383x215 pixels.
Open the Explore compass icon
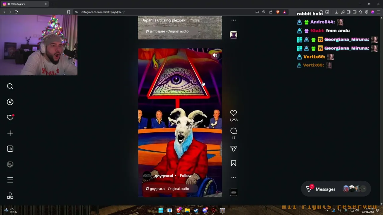10,102
